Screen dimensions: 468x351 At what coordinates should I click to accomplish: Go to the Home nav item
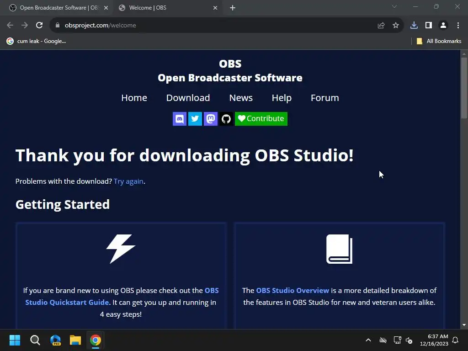[x=134, y=98]
